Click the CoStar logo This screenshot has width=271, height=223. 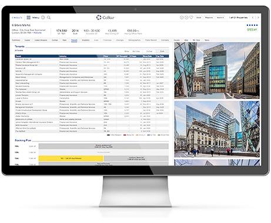click(105, 18)
